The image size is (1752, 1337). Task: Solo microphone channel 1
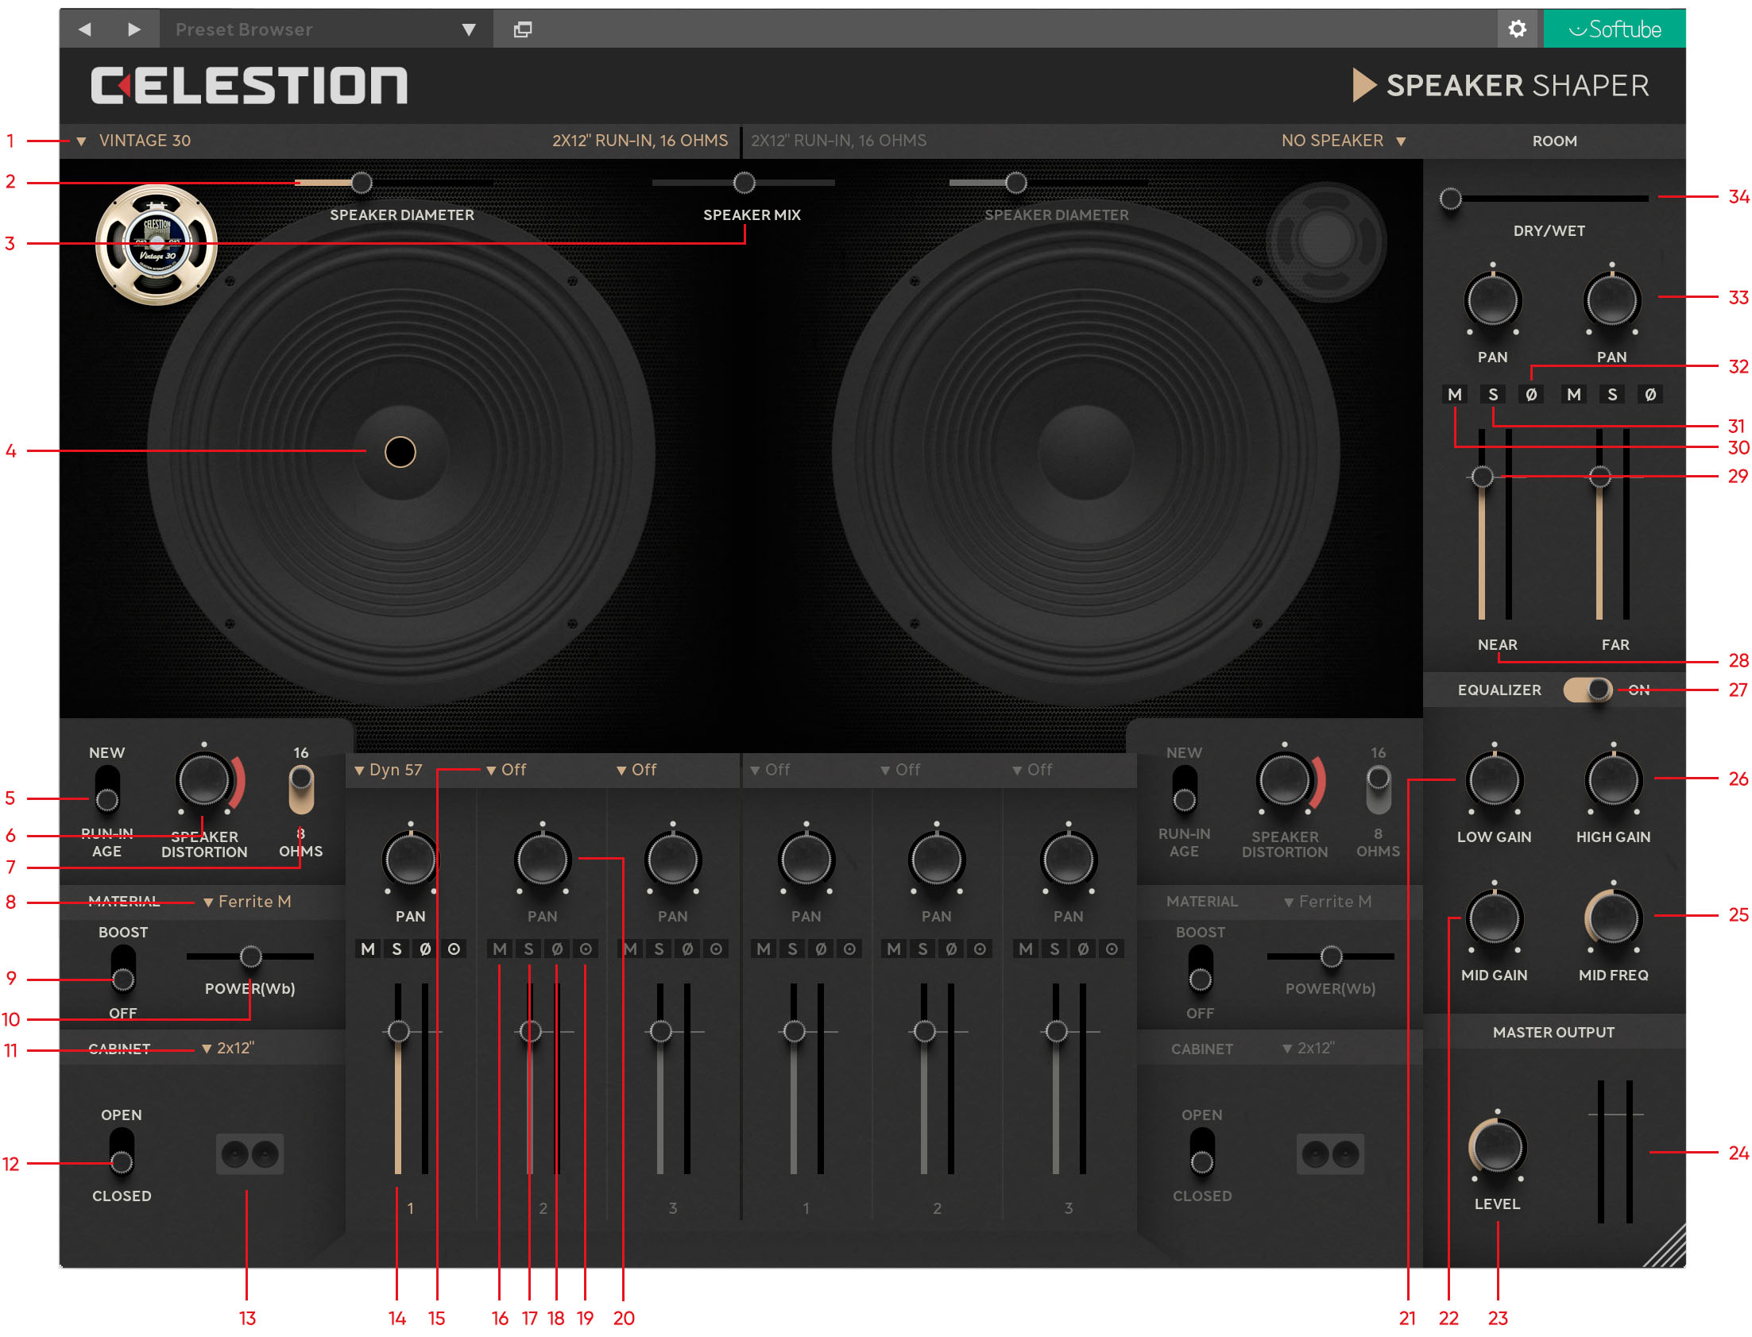396,949
